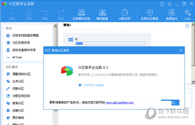
Task: Click the 合并分区 icon
Action: [x=8, y=81]
